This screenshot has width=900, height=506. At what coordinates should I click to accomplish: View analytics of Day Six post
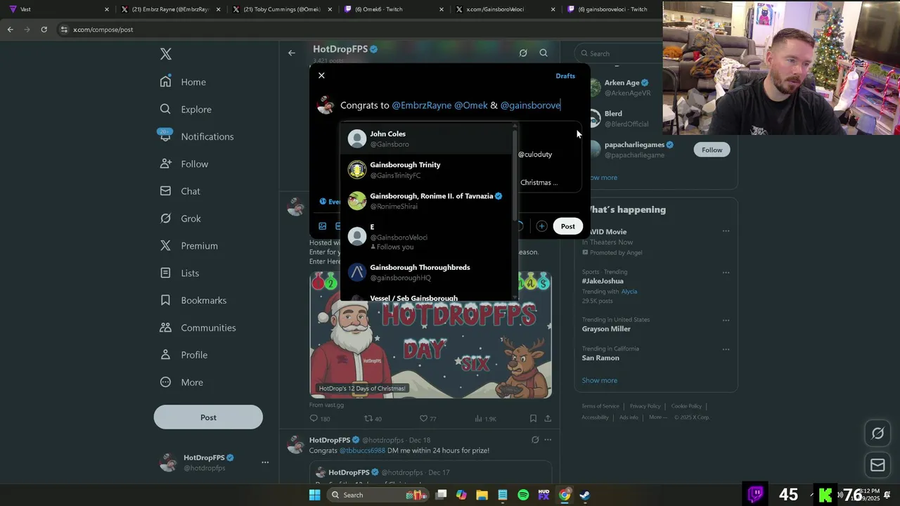485,418
